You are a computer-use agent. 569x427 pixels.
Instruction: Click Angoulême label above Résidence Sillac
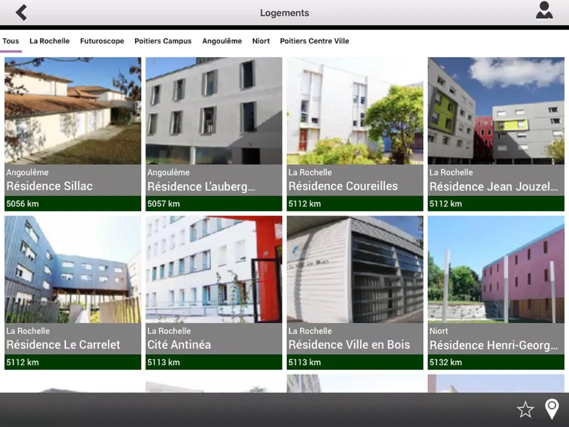click(27, 172)
